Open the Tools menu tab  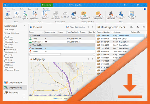point(22,9)
